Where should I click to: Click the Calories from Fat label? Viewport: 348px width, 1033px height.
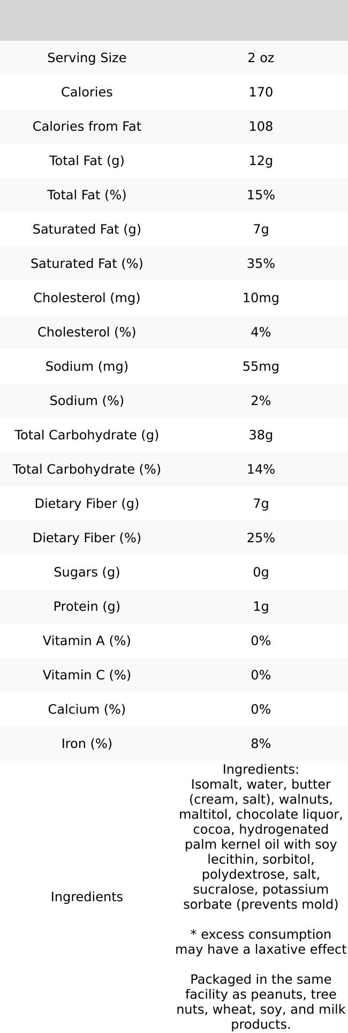coord(87,126)
